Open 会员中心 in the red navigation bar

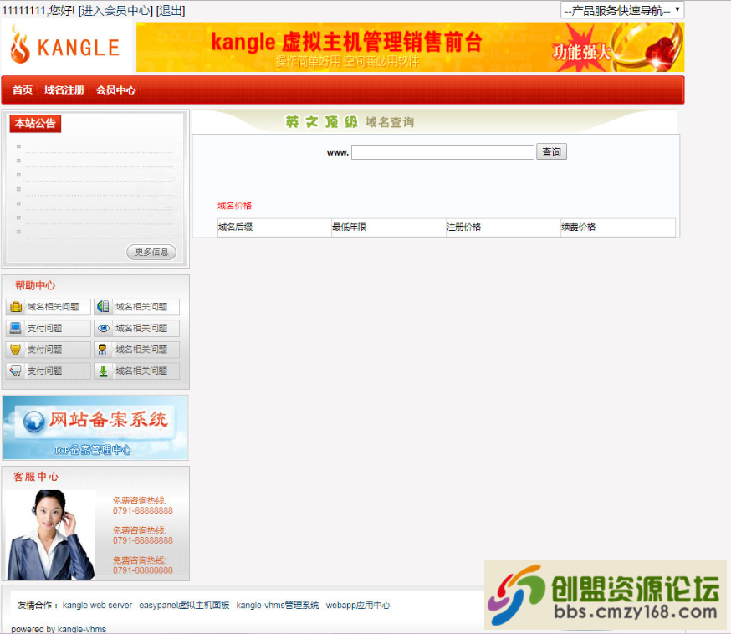click(115, 90)
